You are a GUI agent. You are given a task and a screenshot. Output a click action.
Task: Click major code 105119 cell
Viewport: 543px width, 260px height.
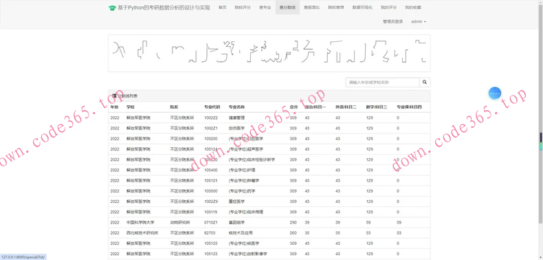211,212
